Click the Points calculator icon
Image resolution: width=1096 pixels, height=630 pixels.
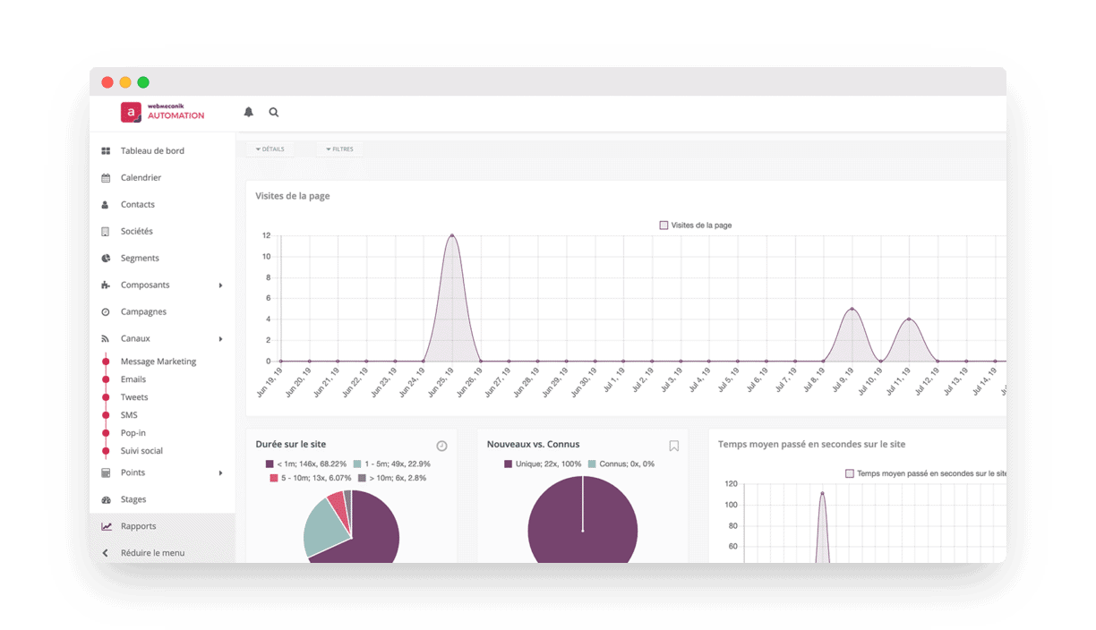tap(106, 472)
